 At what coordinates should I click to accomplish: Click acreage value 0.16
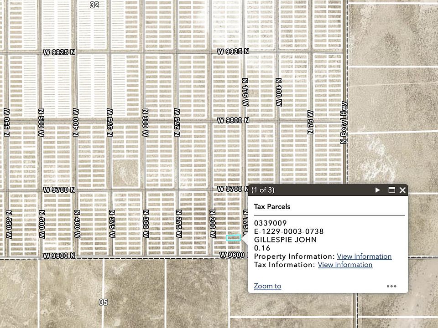[x=262, y=248]
